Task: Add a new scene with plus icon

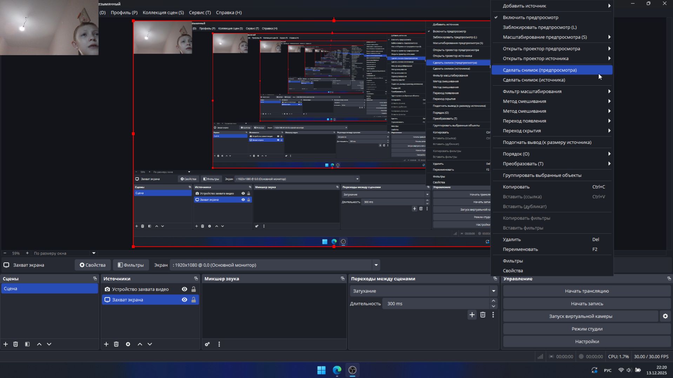Action: point(6,344)
